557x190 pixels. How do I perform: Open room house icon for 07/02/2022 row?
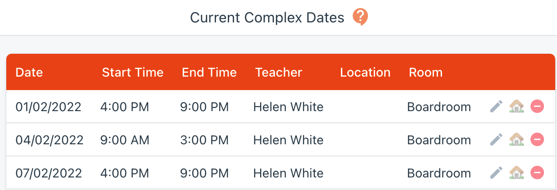pyautogui.click(x=517, y=173)
